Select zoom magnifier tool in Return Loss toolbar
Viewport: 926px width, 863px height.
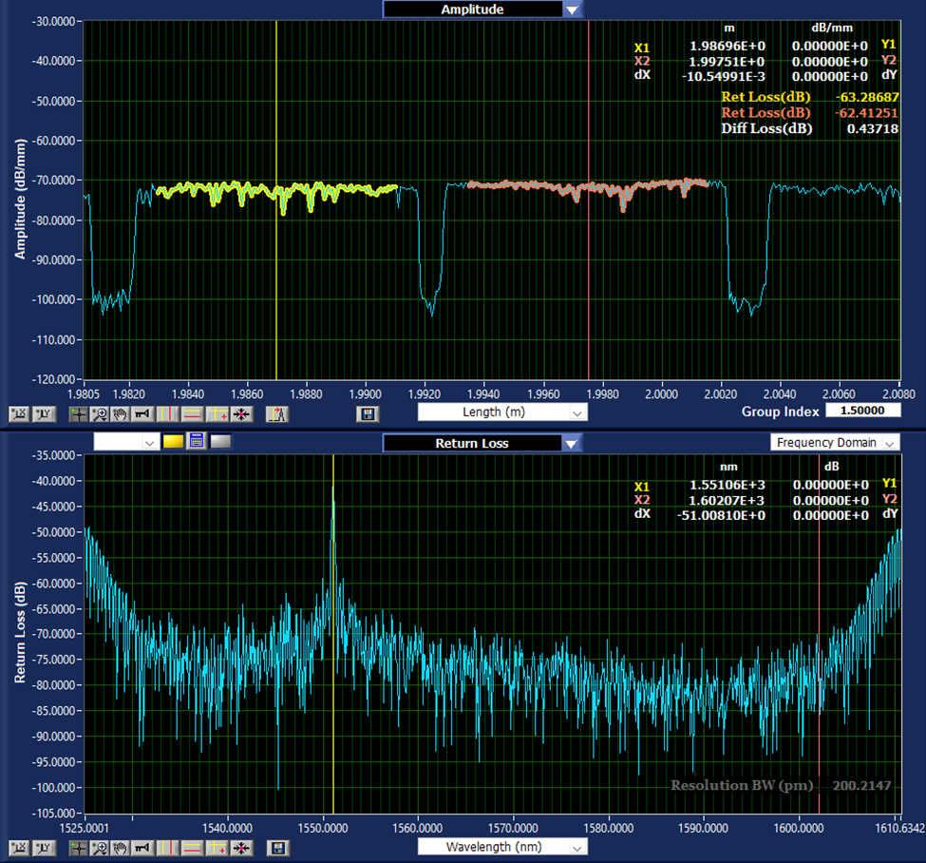click(99, 848)
